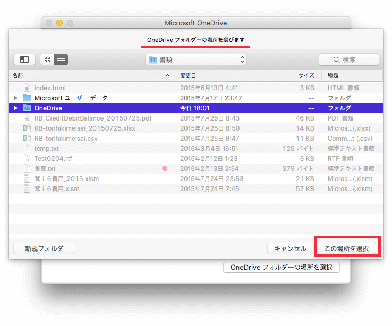The image size is (392, 326).
Task: Sort by the 変更日 column header
Action: (x=188, y=75)
